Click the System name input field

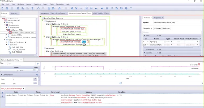pyautogui.click(x=177, y=22)
